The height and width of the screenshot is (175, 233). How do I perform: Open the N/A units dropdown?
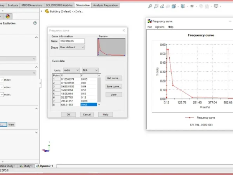point(90,70)
